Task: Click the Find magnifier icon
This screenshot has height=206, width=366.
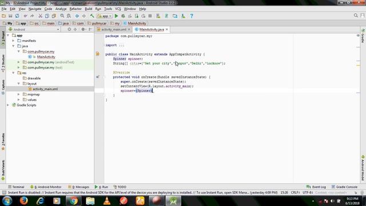Action: tap(62, 16)
